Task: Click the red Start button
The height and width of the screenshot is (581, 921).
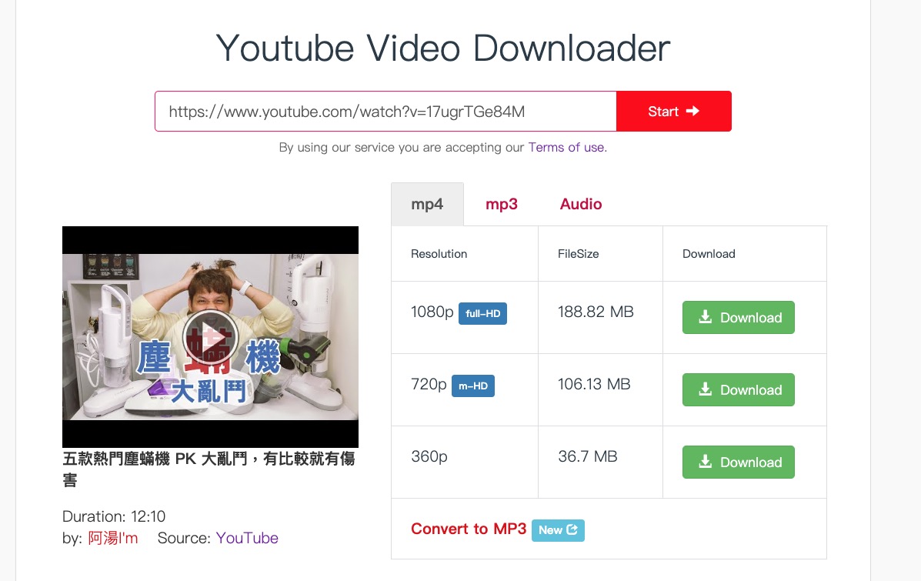Action: point(674,111)
